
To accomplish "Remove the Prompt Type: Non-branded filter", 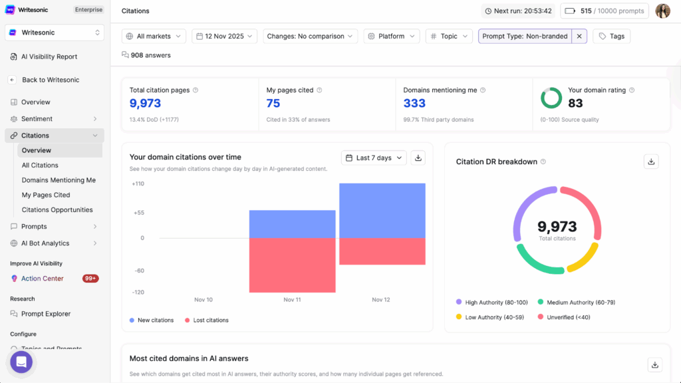I will point(579,36).
